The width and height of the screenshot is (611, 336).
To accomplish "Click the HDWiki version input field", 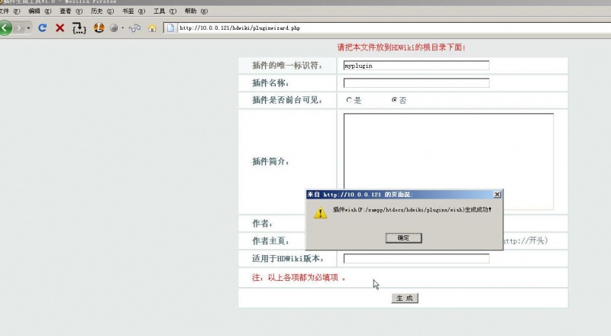I will [416, 258].
